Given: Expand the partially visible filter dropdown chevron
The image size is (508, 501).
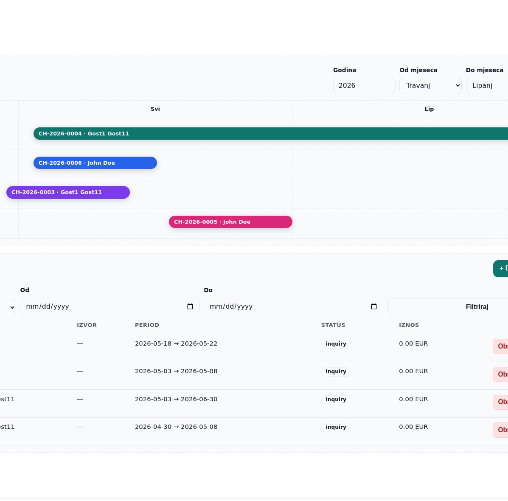Looking at the screenshot, I should coord(12,307).
